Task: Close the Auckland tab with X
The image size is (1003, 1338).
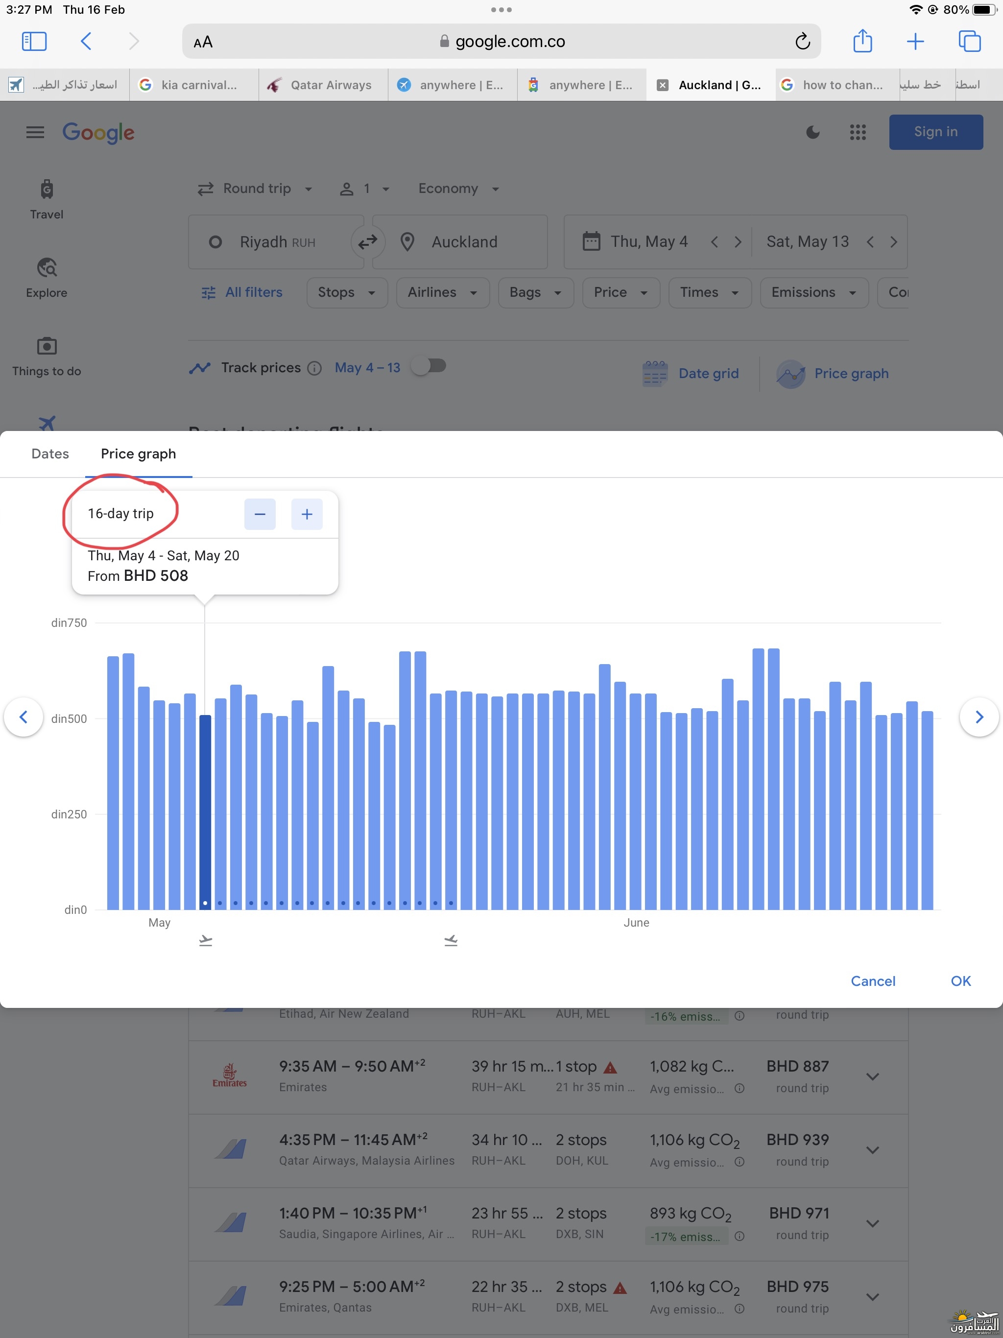Action: (663, 85)
